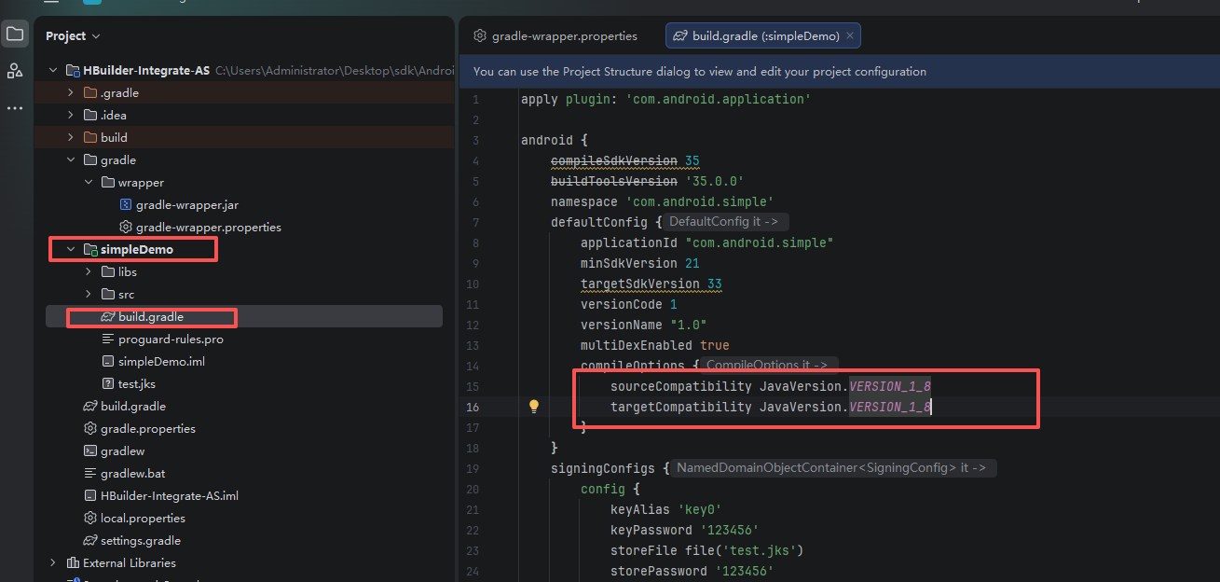Image resolution: width=1220 pixels, height=582 pixels.
Task: Select root build.gradle below test.jks
Action: pos(133,406)
